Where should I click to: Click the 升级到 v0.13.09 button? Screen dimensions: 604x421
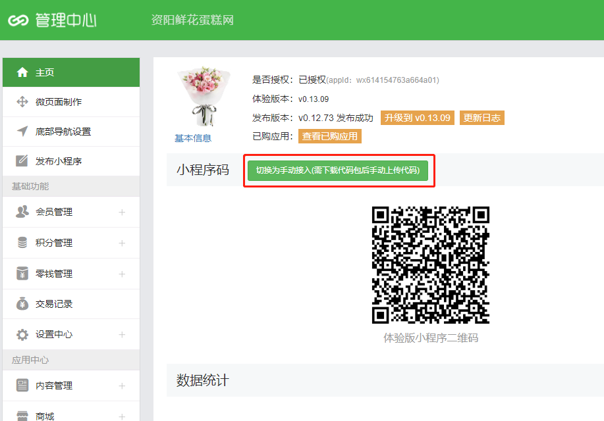coord(418,118)
